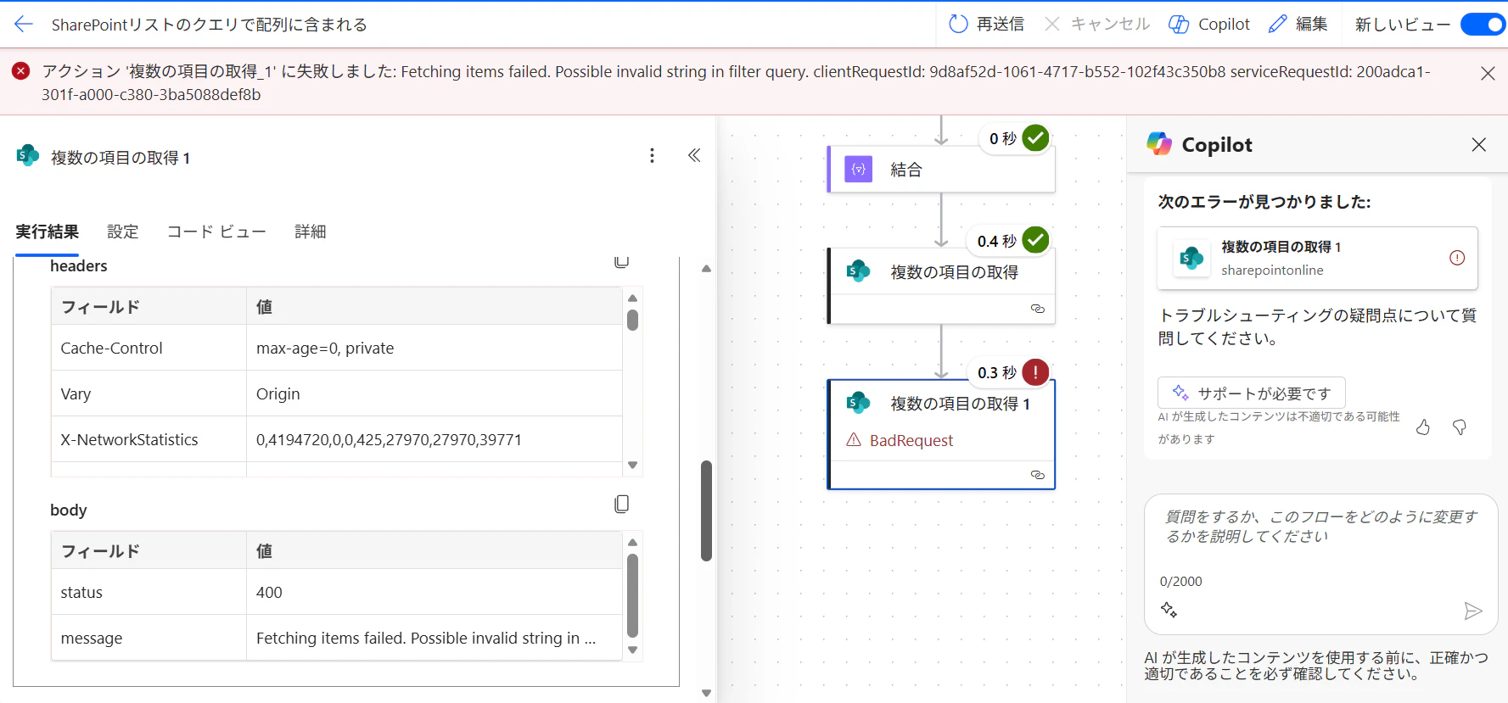
Task: Click the Origin value cell
Action: pos(434,393)
